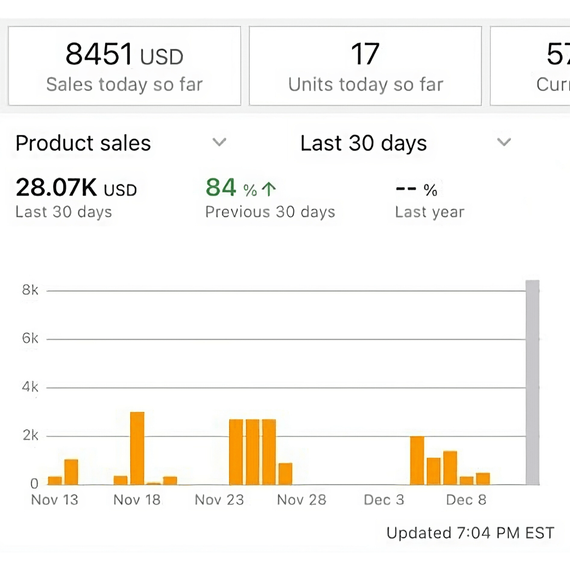Select the tallest orange bar near Nov 18
The width and height of the screenshot is (570, 570).
tap(137, 448)
